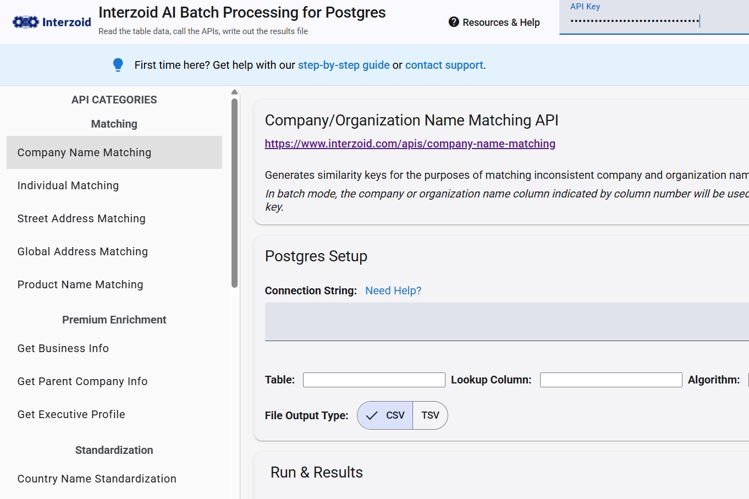Click the lightbulb icon in the help banner
The height and width of the screenshot is (499, 749).
click(118, 64)
